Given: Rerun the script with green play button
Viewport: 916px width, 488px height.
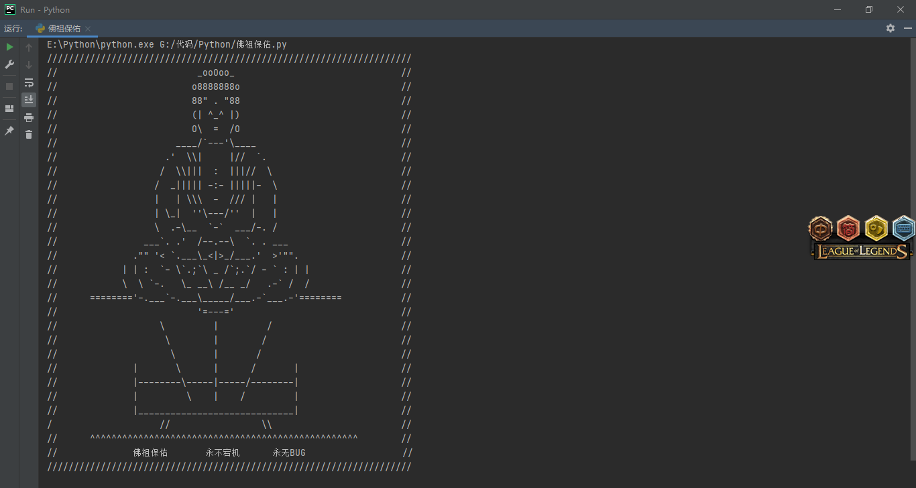Looking at the screenshot, I should [9, 47].
